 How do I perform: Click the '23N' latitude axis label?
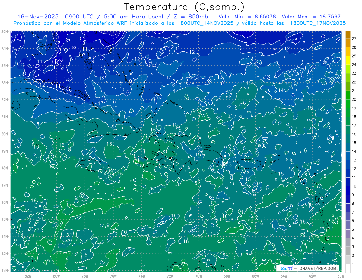(x=4, y=82)
